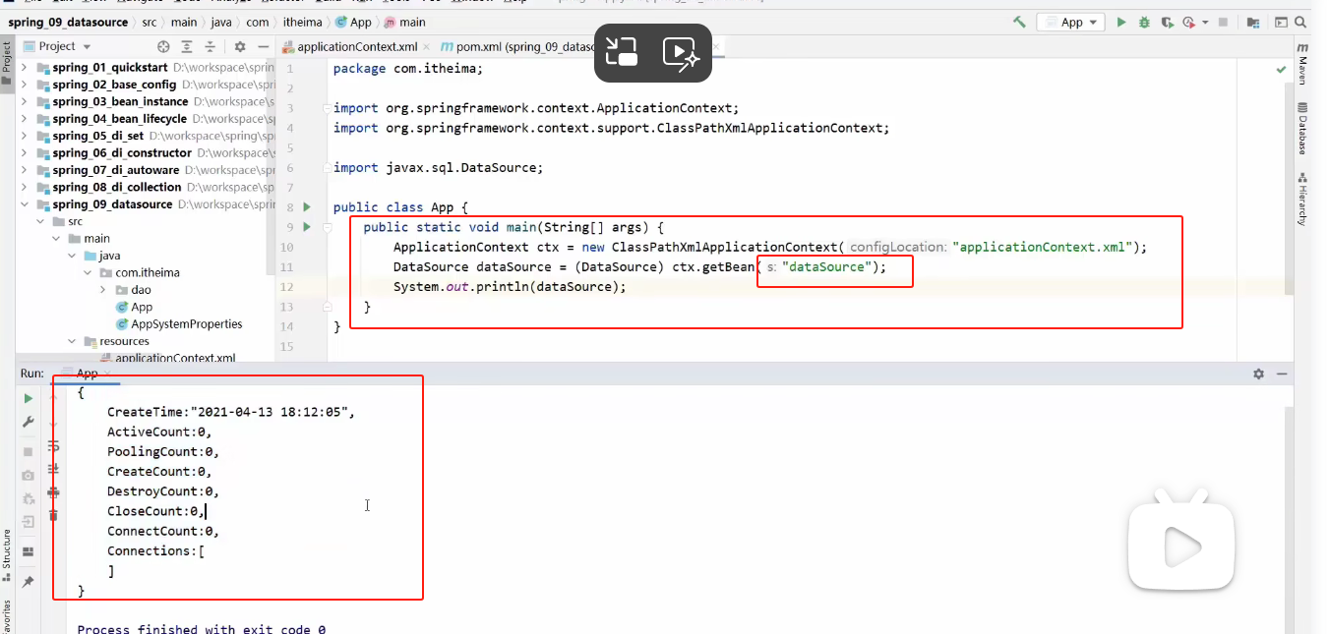The height and width of the screenshot is (634, 1329).
Task: Open the App run configuration dropdown
Action: point(1071,22)
